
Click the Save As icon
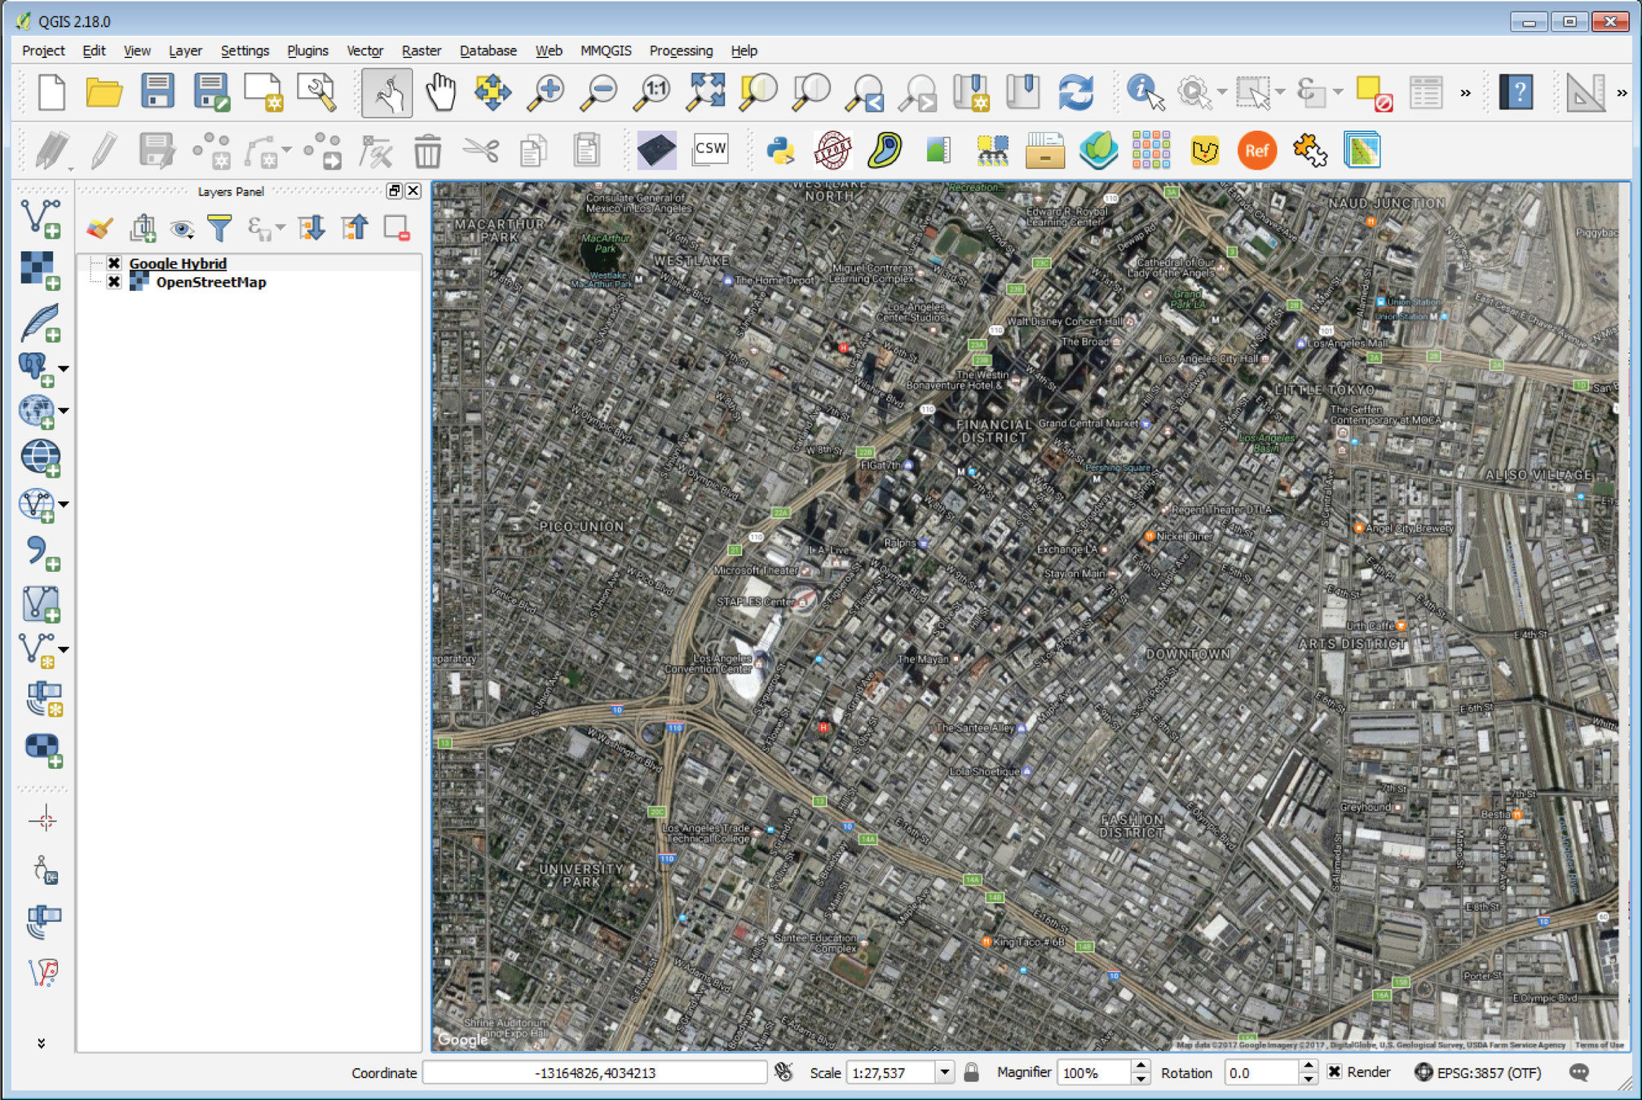point(211,92)
